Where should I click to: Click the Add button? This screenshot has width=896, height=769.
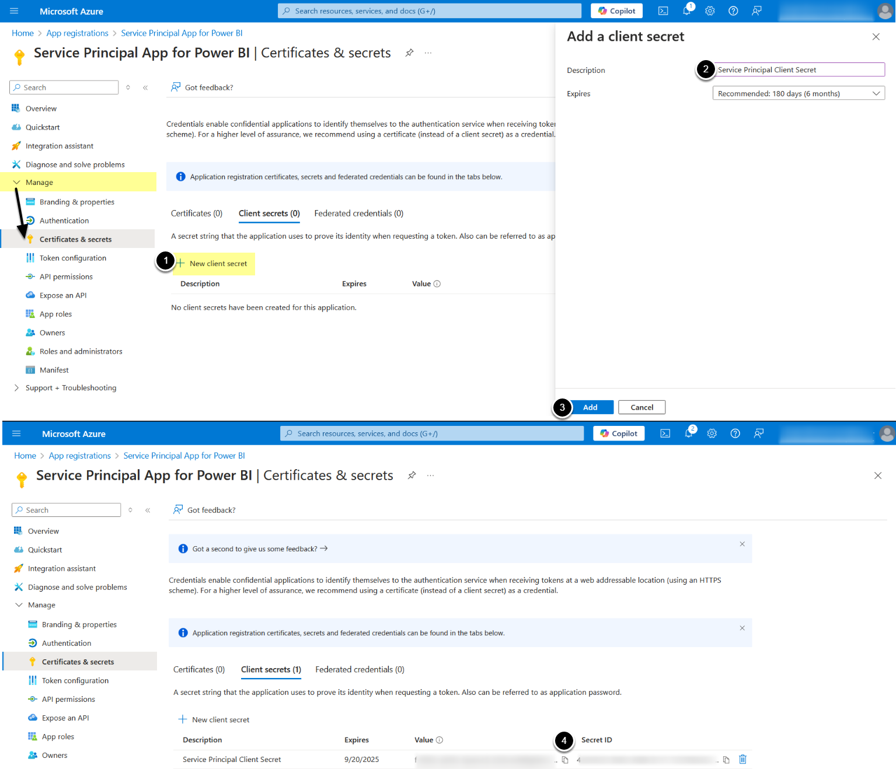point(590,407)
